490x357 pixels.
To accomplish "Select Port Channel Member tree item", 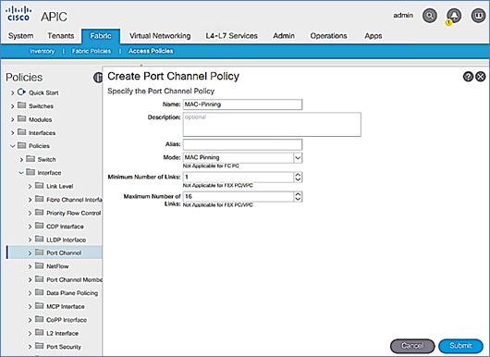I will (x=74, y=280).
